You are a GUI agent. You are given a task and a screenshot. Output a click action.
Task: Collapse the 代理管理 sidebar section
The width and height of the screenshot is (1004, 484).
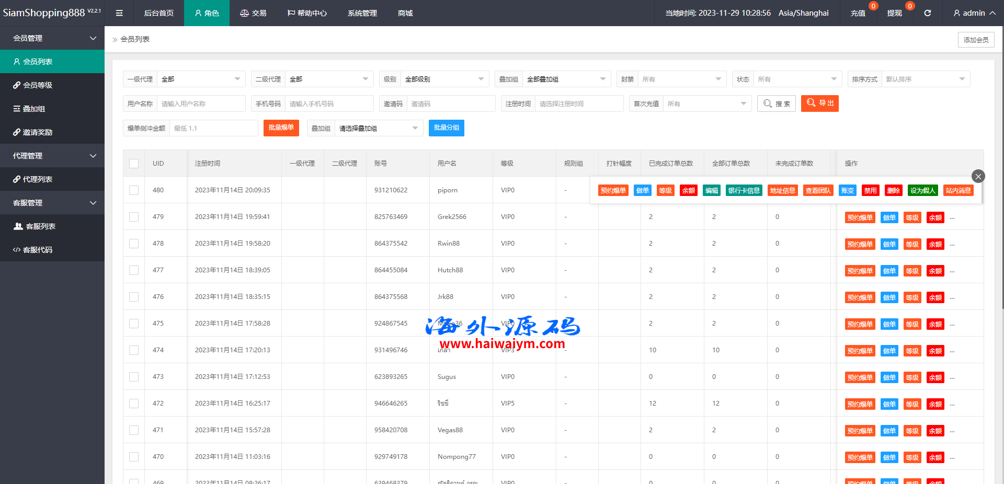pos(52,156)
